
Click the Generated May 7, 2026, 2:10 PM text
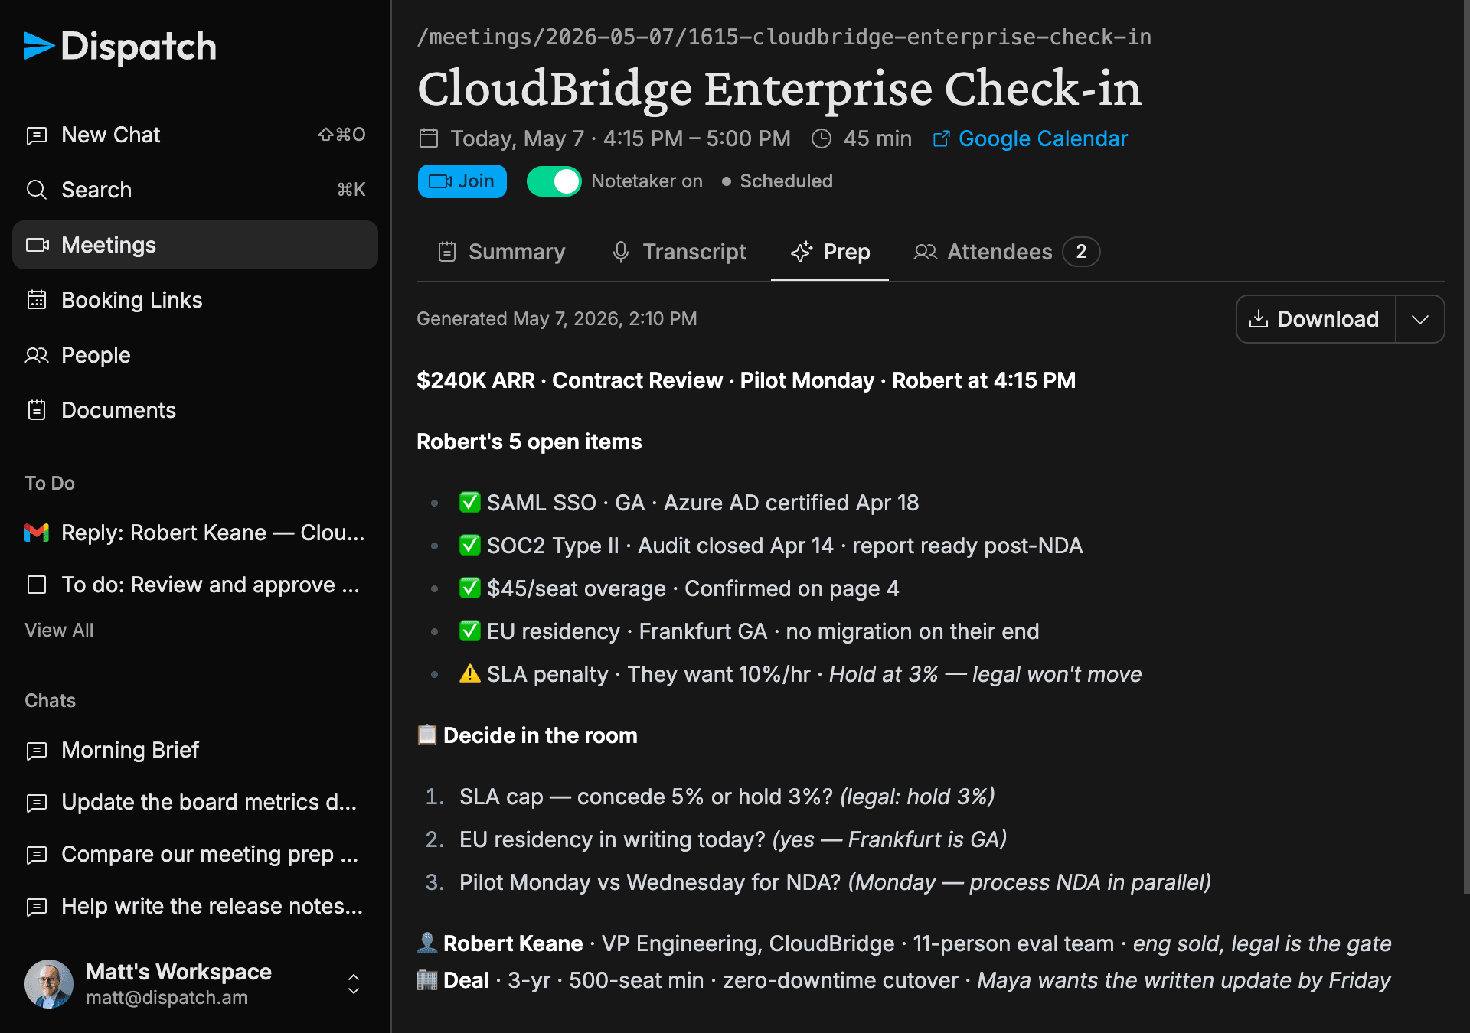click(557, 319)
